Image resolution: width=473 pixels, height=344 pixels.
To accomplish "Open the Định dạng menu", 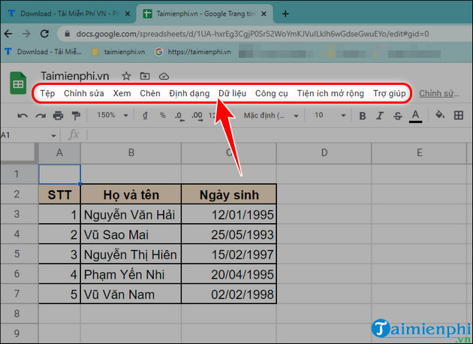I will click(189, 94).
